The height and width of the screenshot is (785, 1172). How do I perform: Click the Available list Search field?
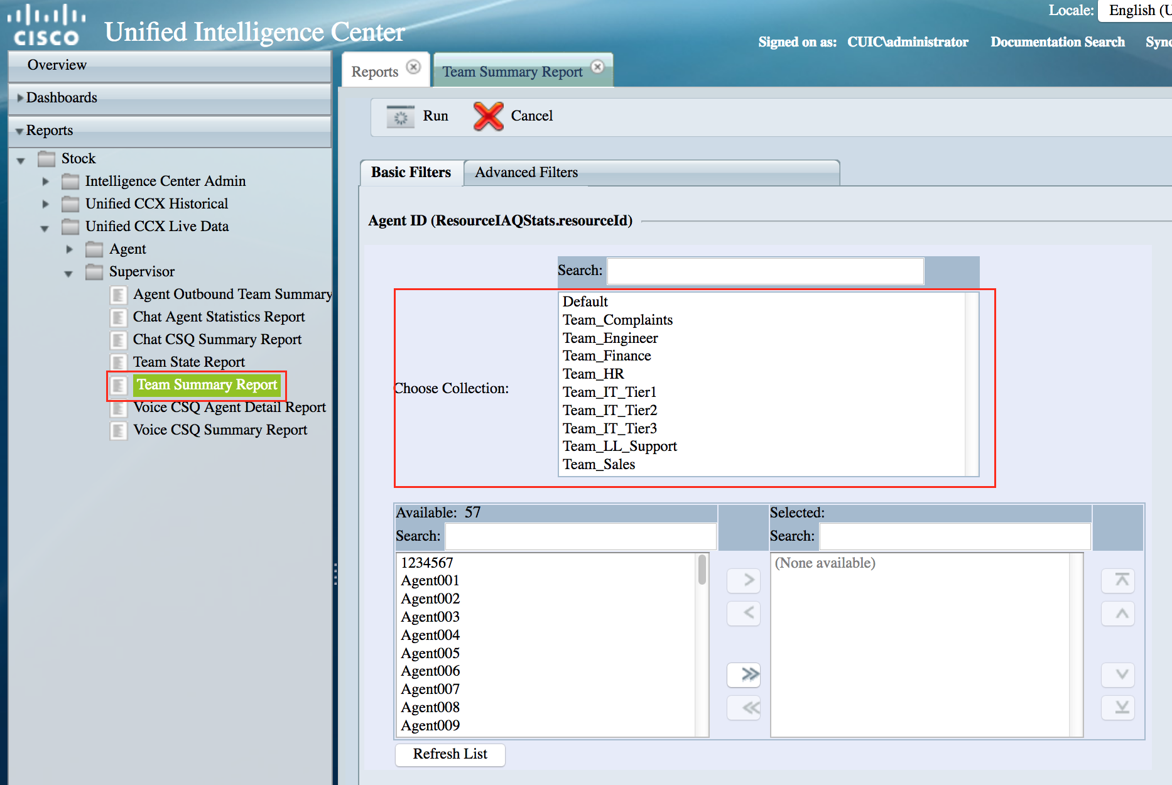tap(580, 536)
